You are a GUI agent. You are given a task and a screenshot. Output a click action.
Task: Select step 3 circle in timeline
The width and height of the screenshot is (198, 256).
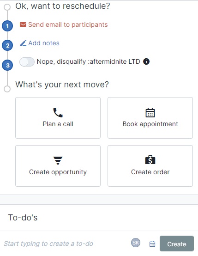[7, 65]
